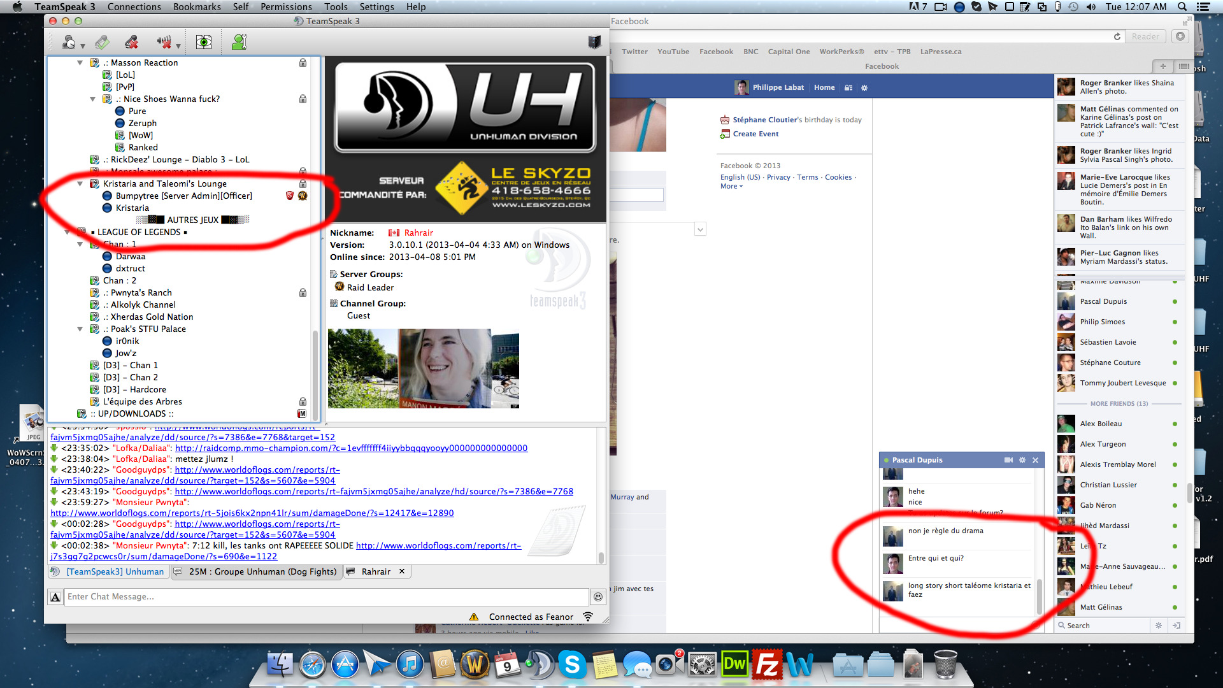Switch to [TeamSpeak3] Unhuman chat tab
The image size is (1223, 688).
108,571
